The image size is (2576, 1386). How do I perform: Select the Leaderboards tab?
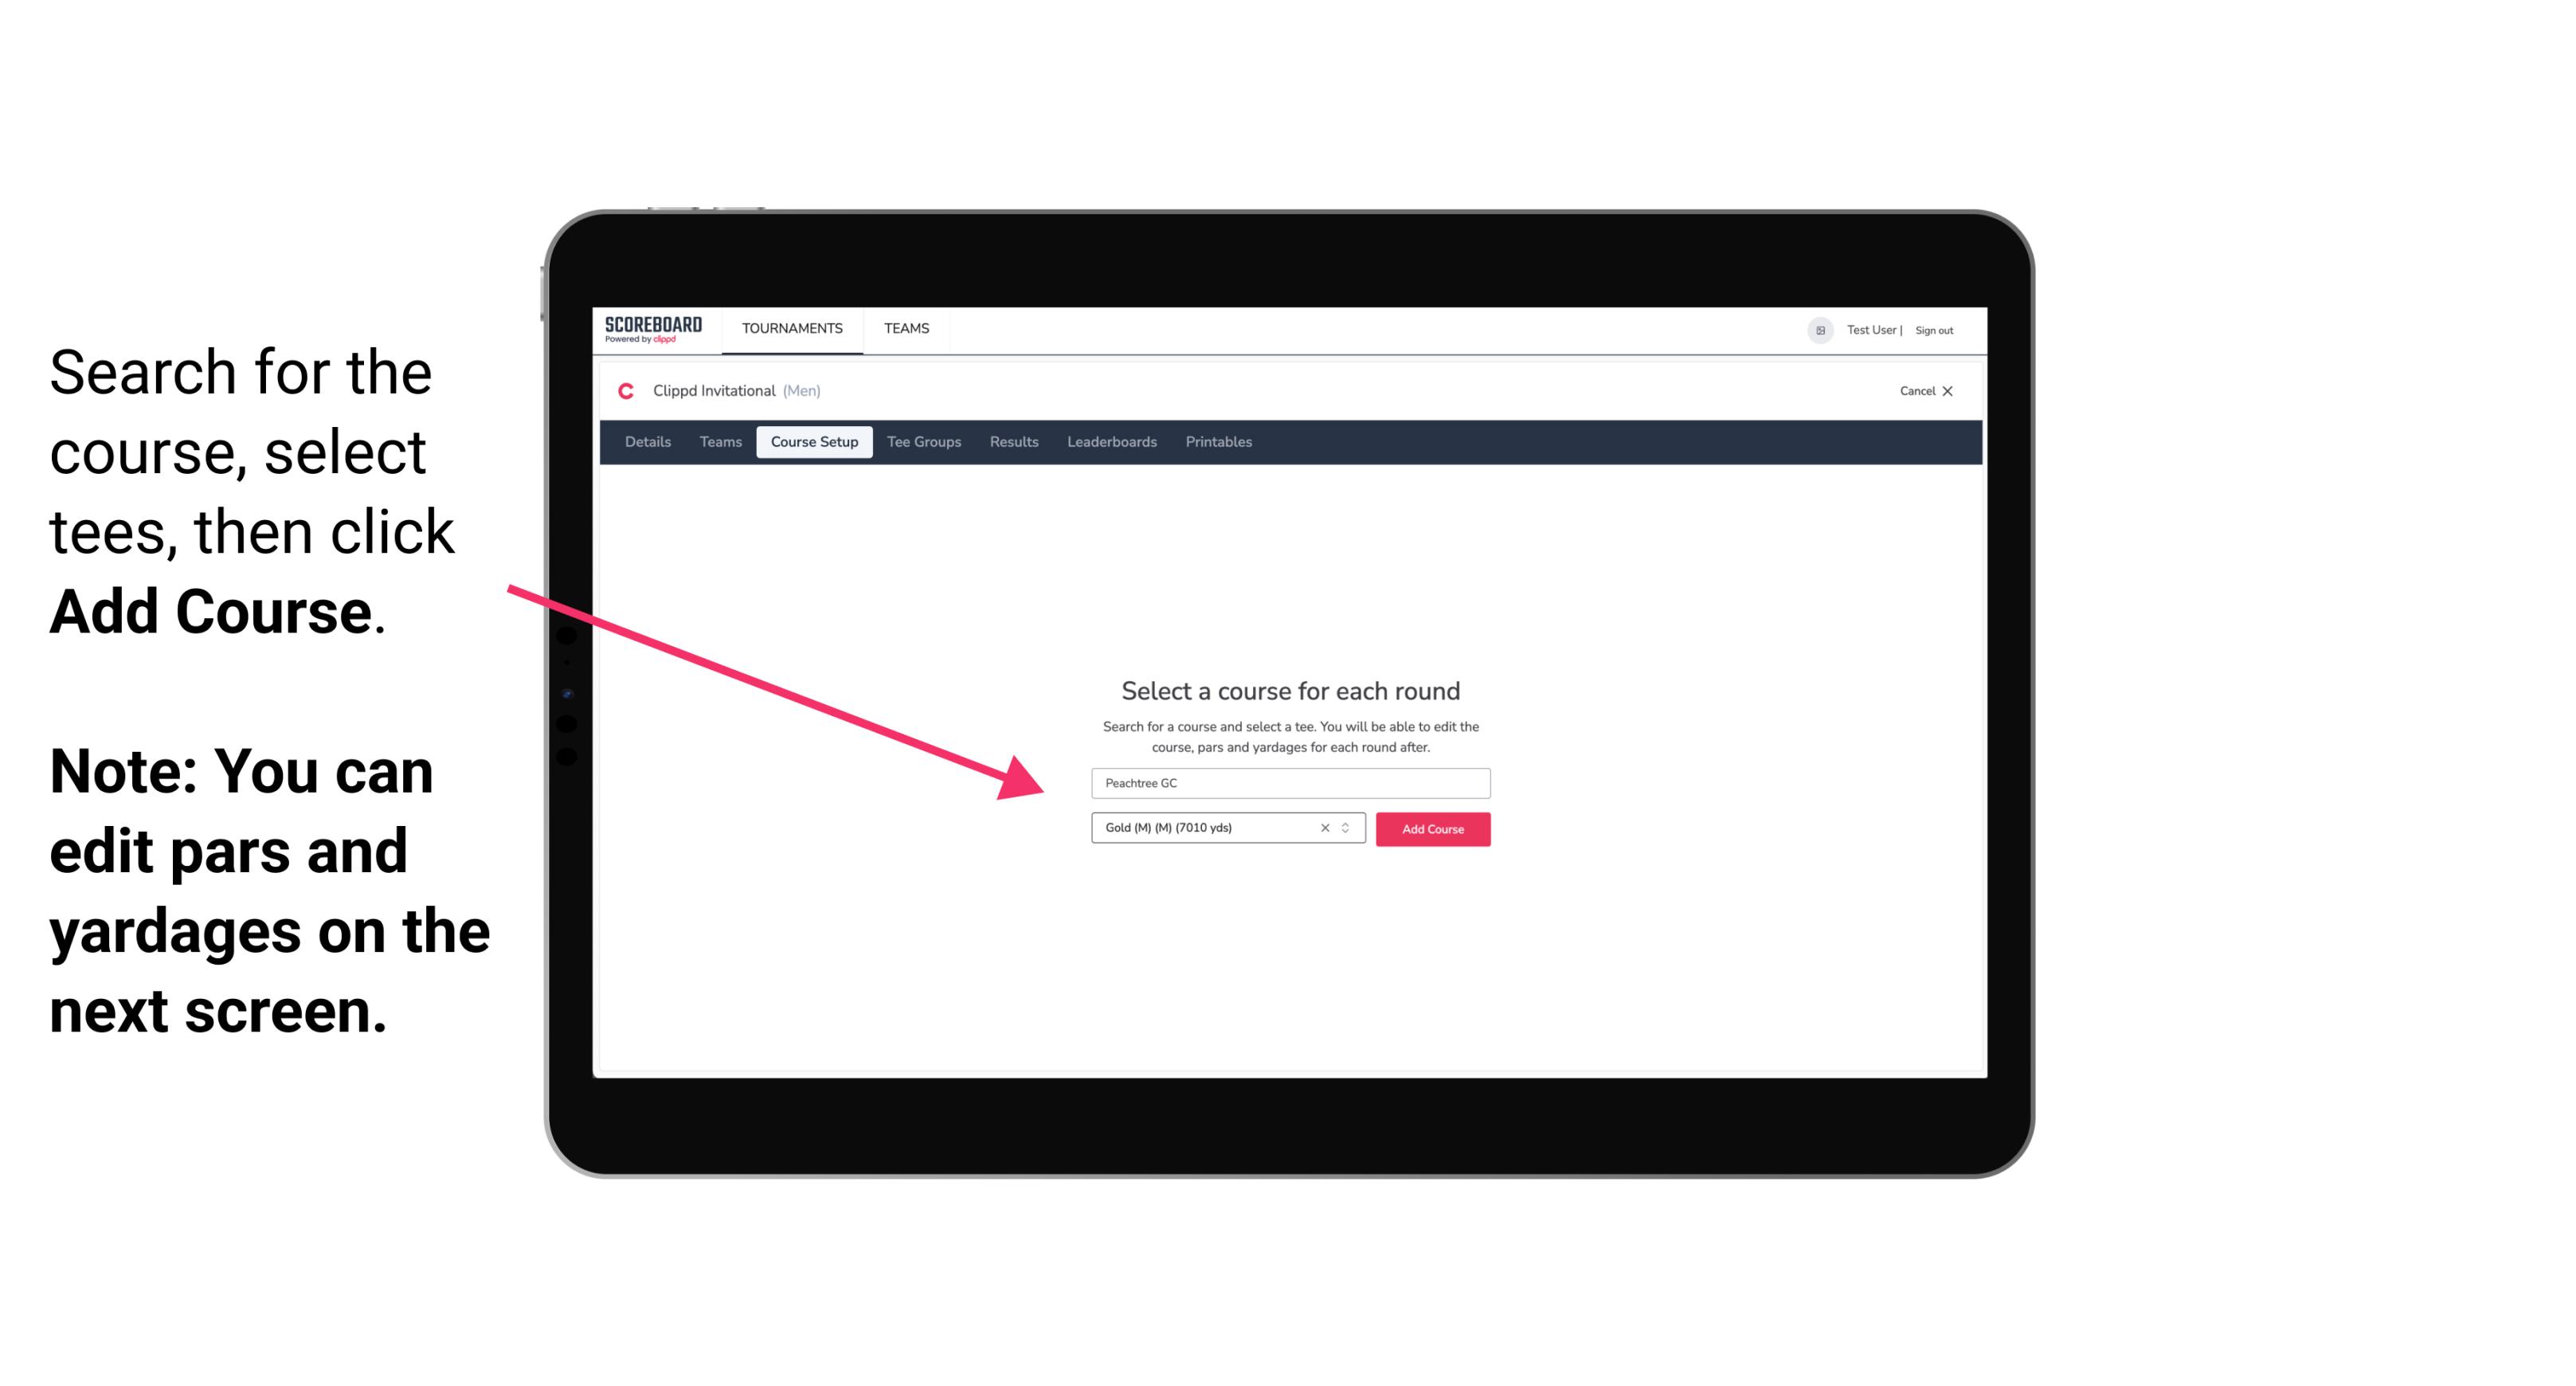tap(1110, 442)
